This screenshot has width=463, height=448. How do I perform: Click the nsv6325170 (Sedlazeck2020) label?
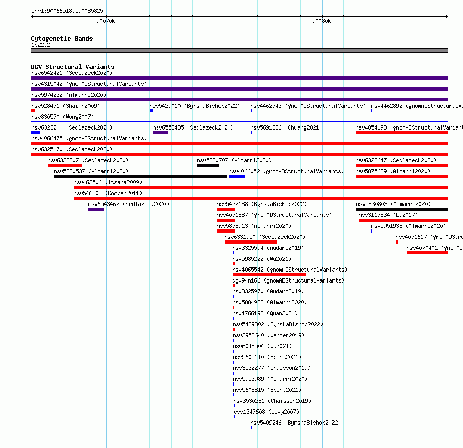72,149
